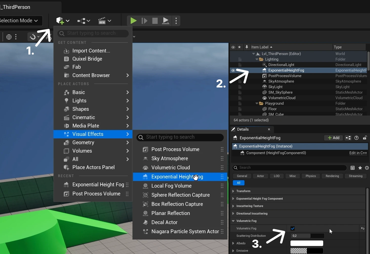Click the Outliner visibility column eye header
Image resolution: width=370 pixels, height=254 pixels.
(233, 47)
